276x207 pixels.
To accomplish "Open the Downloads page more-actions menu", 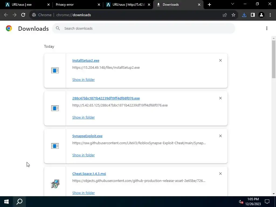I will point(267,28).
